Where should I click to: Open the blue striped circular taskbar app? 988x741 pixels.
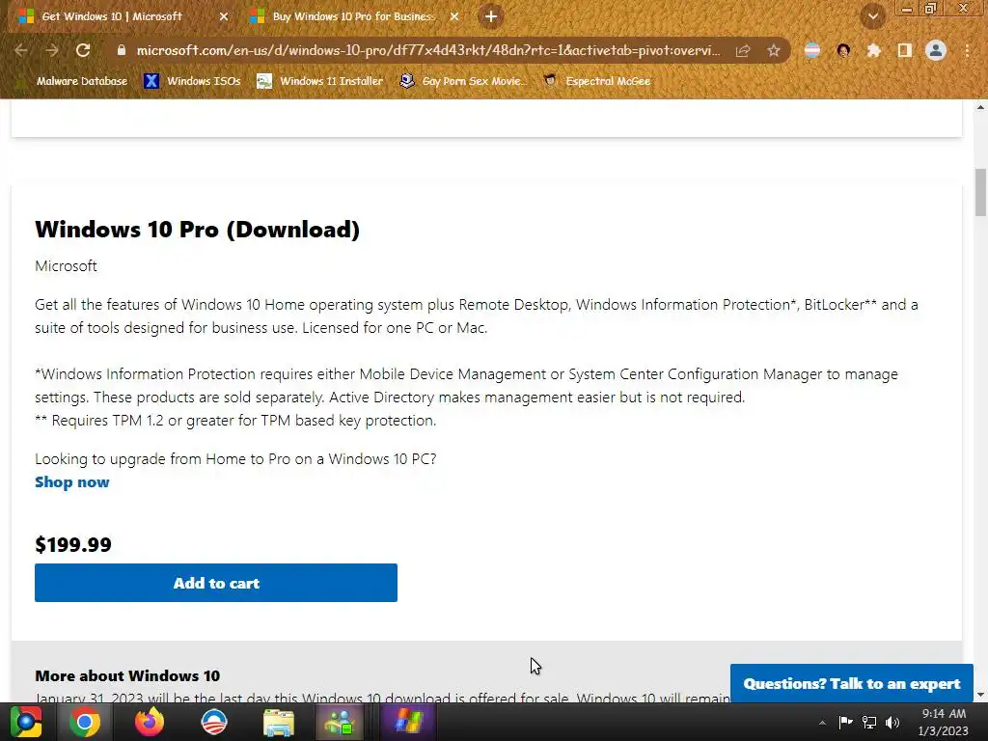pos(213,722)
